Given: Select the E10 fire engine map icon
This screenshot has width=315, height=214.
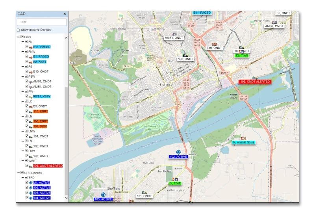Looking at the screenshot, I should point(215,44).
